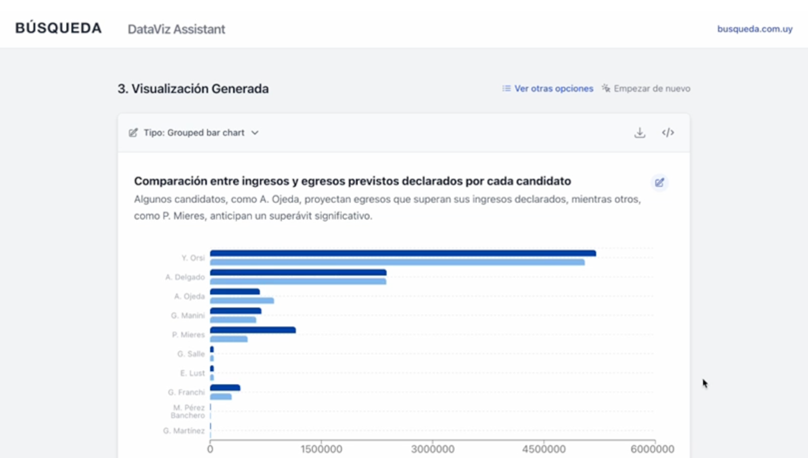The image size is (808, 458).
Task: Click the sparkle icon beside Empezar de nuevo
Action: (606, 88)
